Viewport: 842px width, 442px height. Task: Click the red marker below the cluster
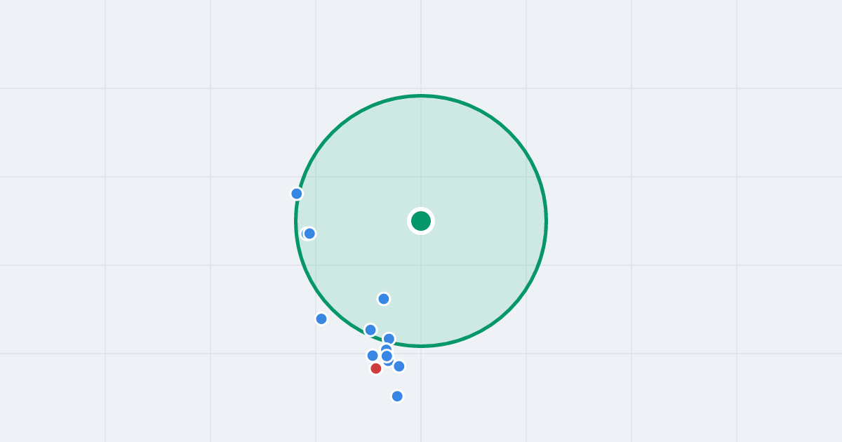pyautogui.click(x=376, y=368)
